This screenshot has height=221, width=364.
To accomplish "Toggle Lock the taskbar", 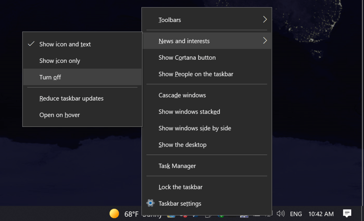I will point(181,187).
